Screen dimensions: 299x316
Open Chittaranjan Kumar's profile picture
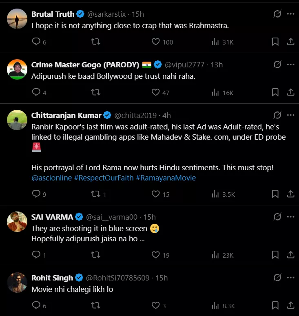(17, 120)
